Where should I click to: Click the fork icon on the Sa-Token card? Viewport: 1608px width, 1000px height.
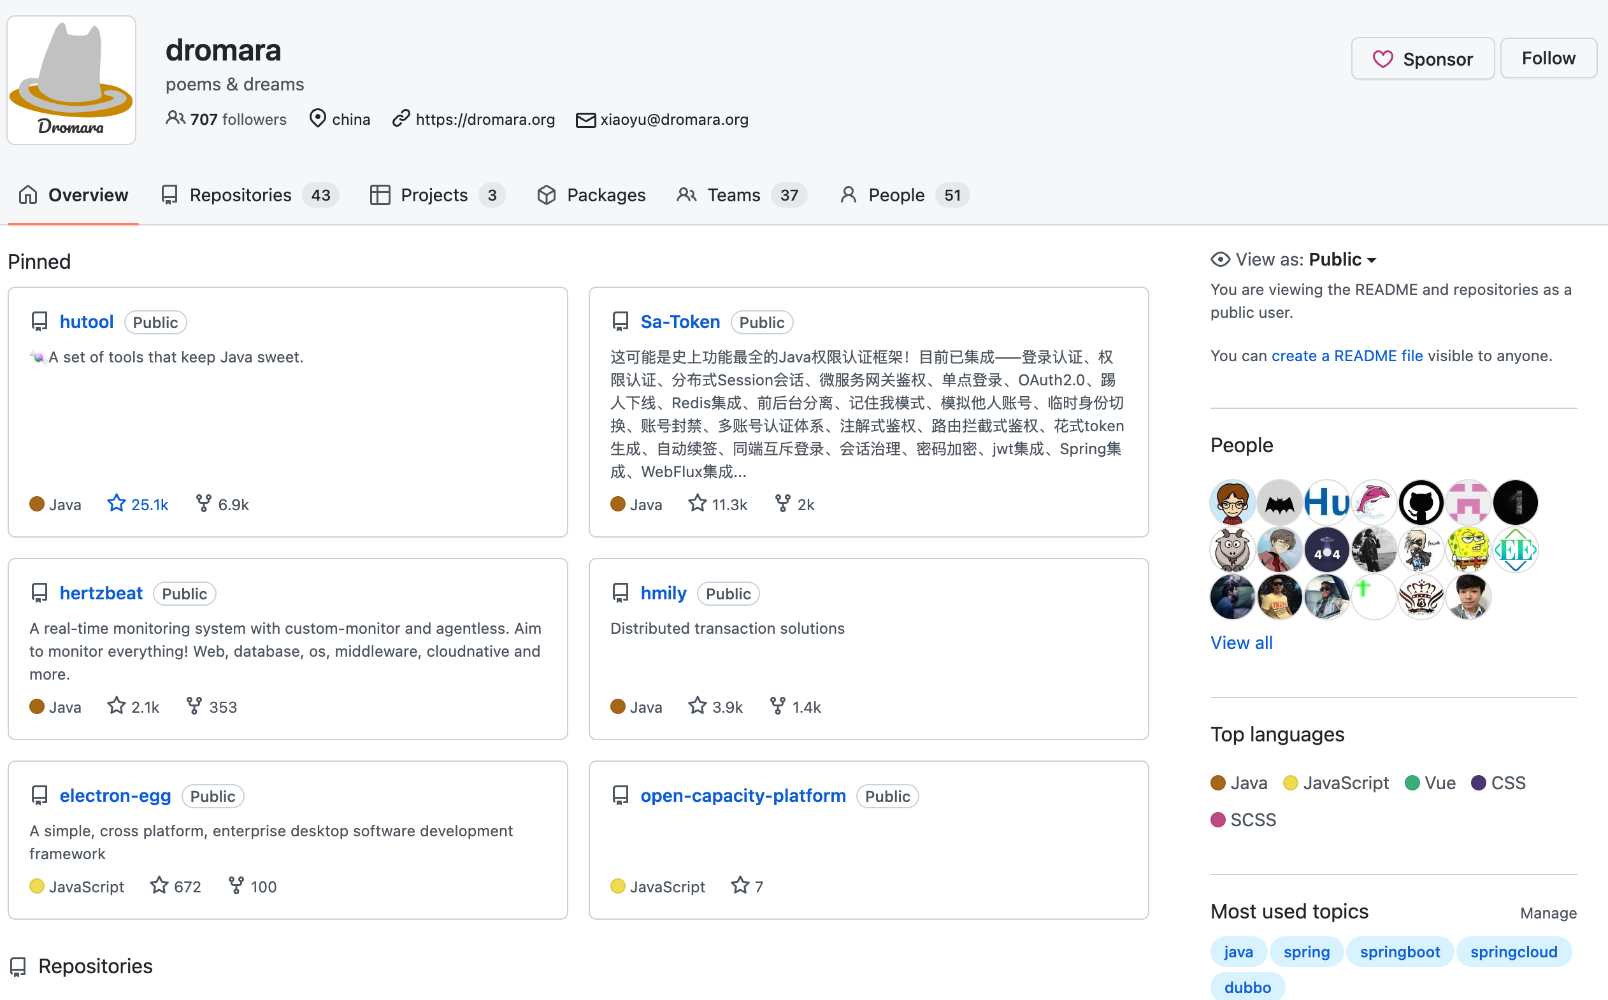(782, 504)
